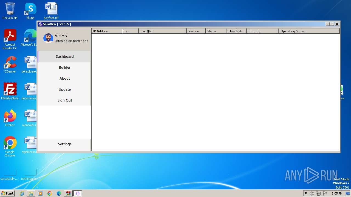Sort by User Status column header
Image resolution: width=351 pixels, height=197 pixels.
[x=237, y=31]
